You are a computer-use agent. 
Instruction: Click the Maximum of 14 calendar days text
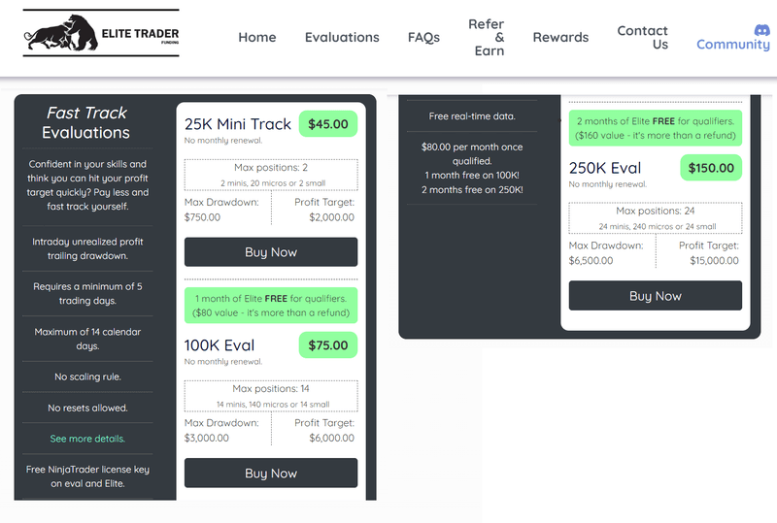click(x=87, y=339)
